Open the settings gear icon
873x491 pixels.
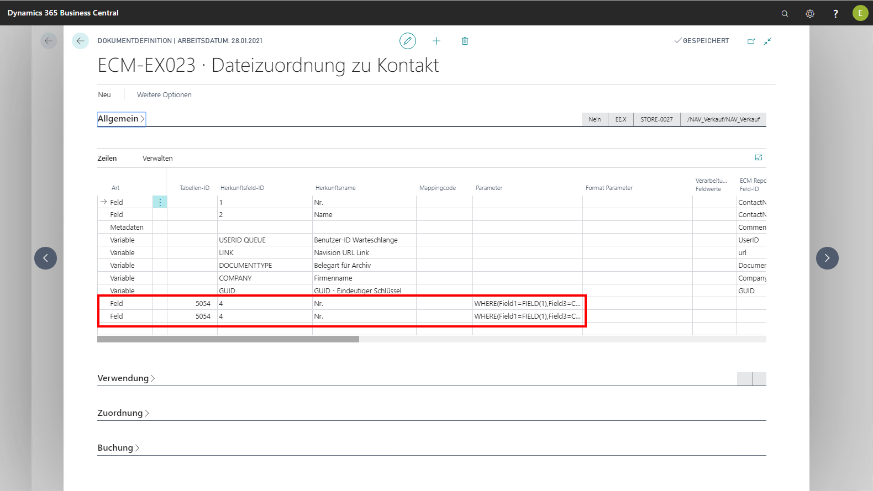(809, 13)
